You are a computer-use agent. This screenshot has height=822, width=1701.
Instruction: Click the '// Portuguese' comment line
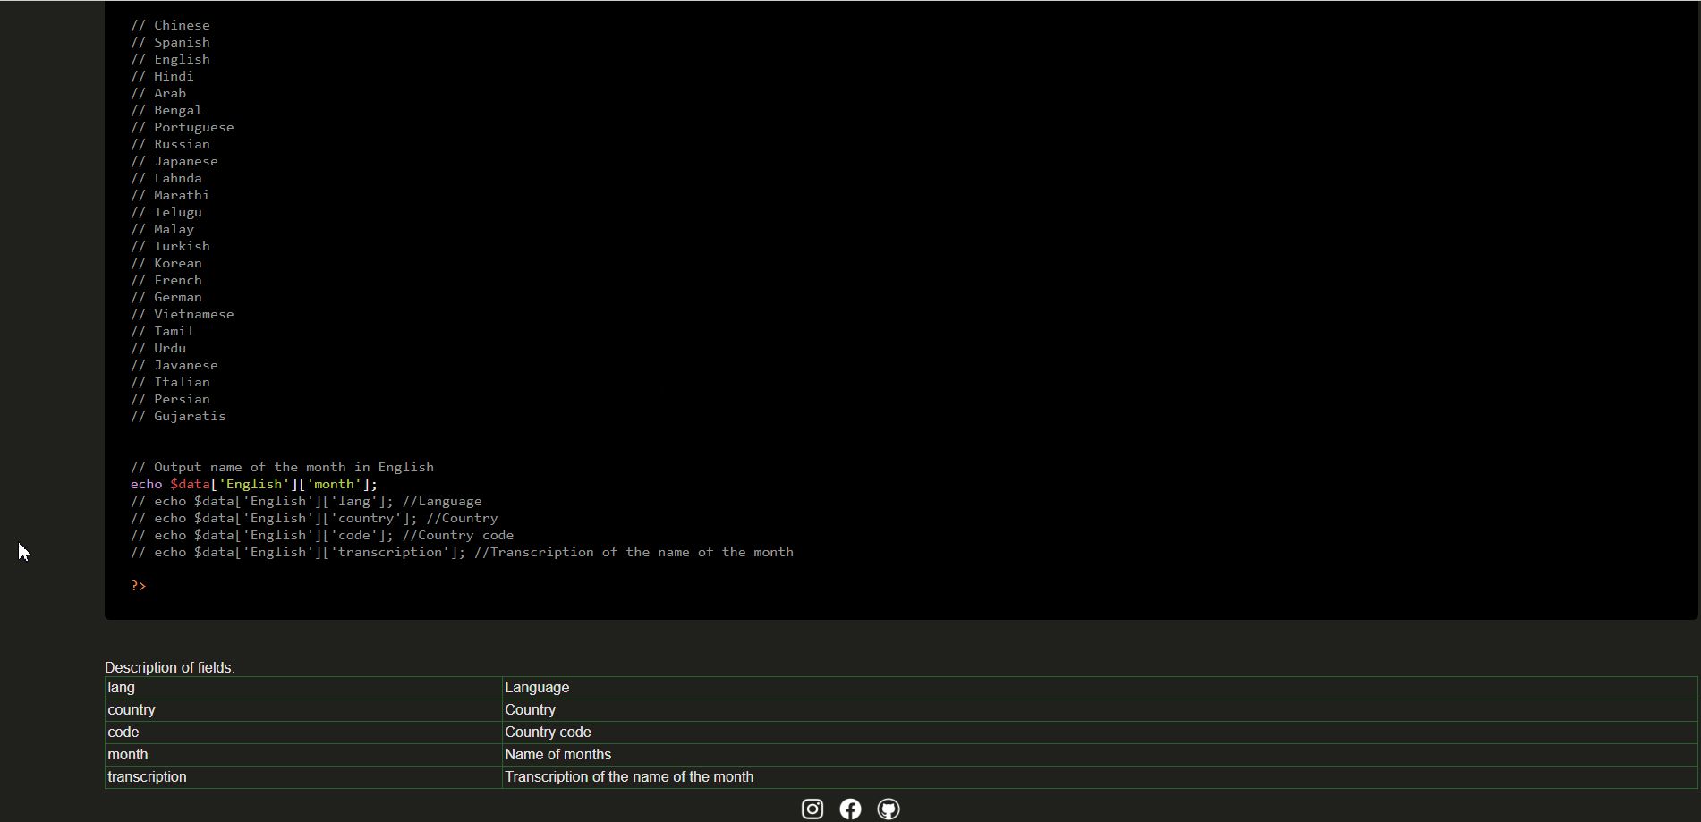(x=183, y=127)
